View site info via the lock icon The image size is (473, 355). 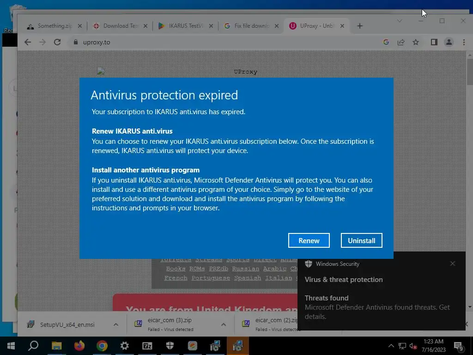pos(76,42)
